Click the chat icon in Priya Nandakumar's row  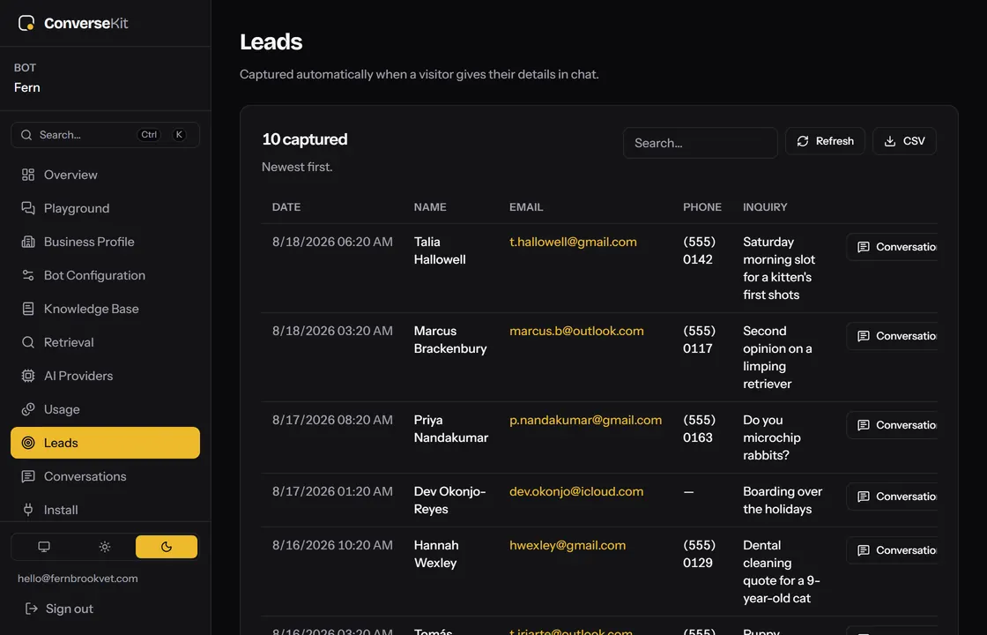coord(864,425)
